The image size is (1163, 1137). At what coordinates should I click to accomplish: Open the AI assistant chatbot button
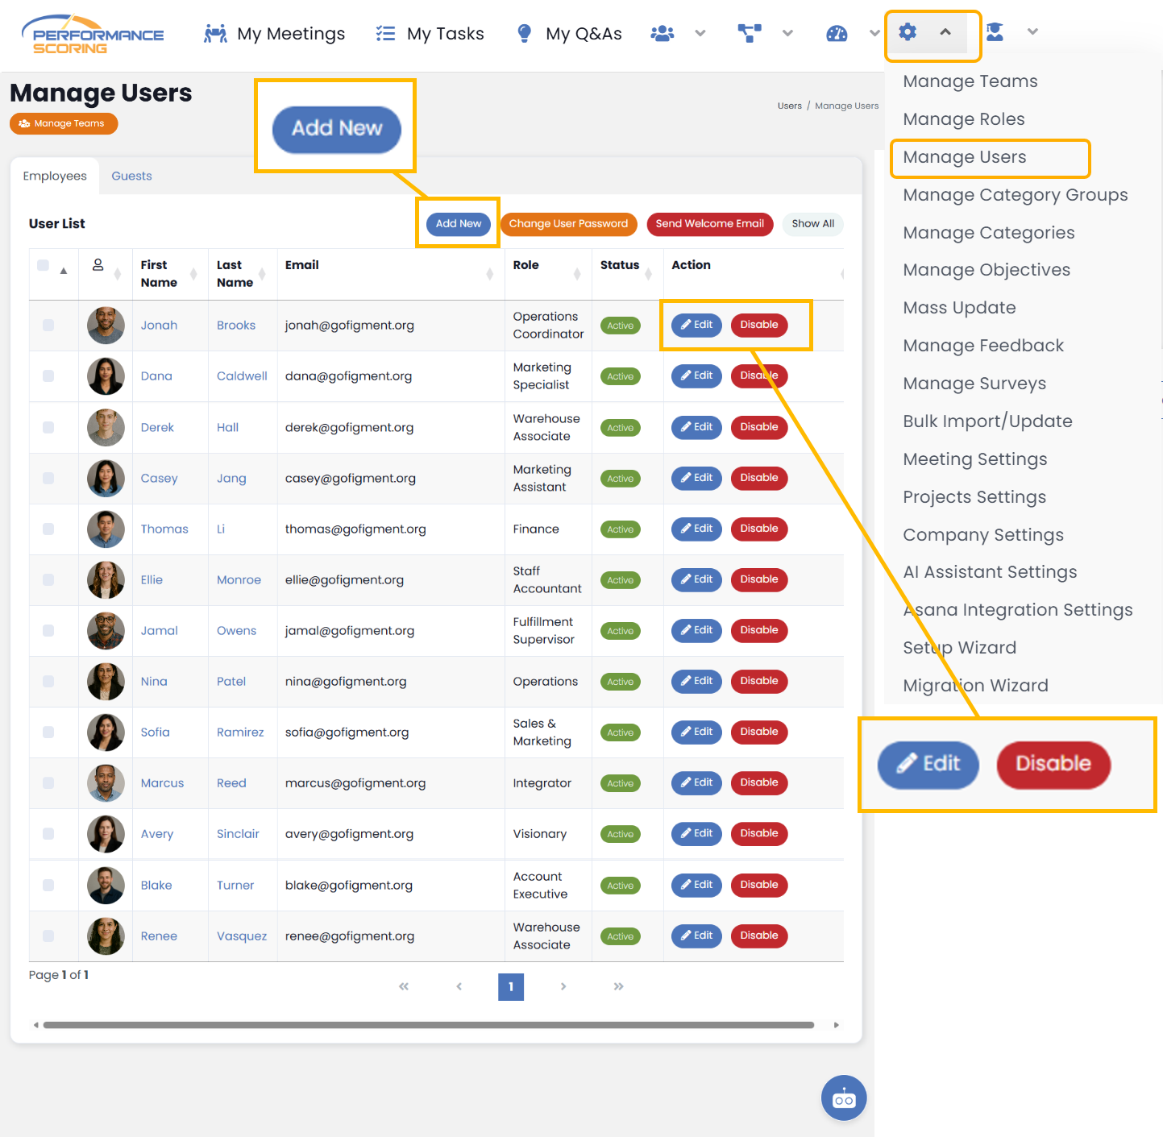[x=844, y=1098]
